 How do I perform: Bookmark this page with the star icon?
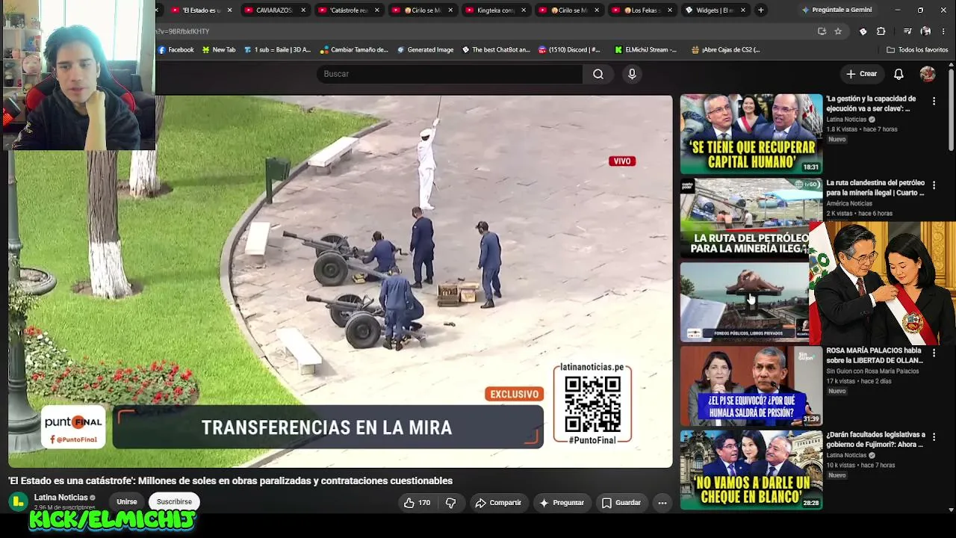click(838, 31)
